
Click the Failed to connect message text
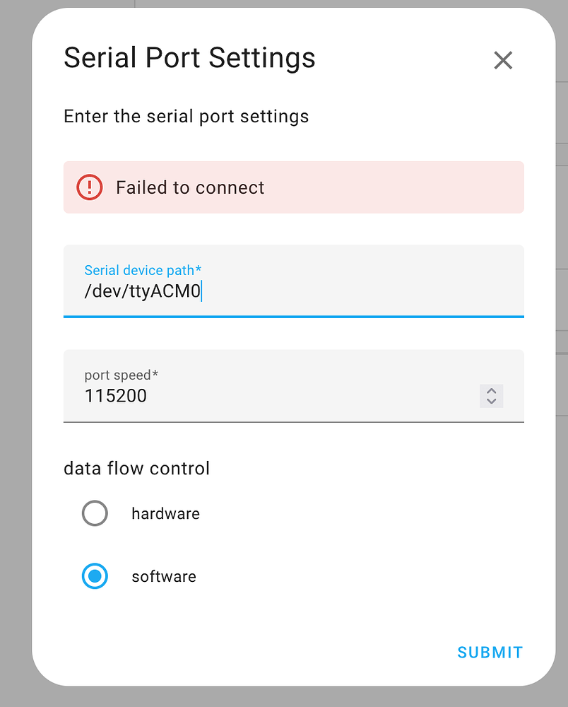point(189,187)
